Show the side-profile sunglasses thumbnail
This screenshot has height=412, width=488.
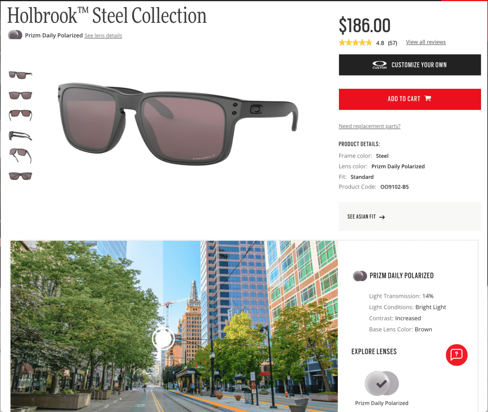(x=20, y=135)
